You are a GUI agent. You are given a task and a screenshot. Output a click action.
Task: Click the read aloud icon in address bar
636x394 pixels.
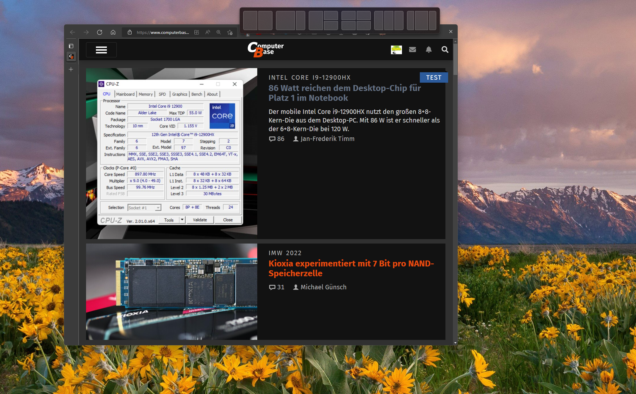[208, 32]
